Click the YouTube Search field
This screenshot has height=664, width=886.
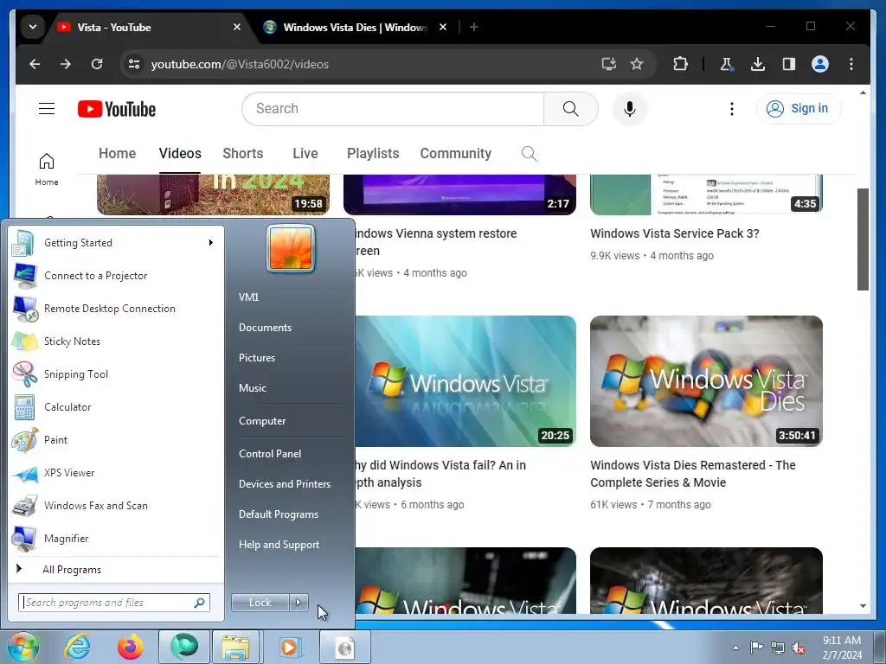pos(393,108)
